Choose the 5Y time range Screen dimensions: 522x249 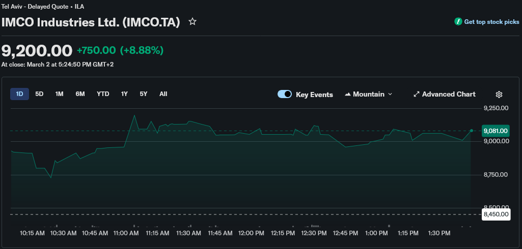(144, 94)
